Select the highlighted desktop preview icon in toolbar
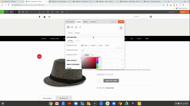 tap(16, 12)
